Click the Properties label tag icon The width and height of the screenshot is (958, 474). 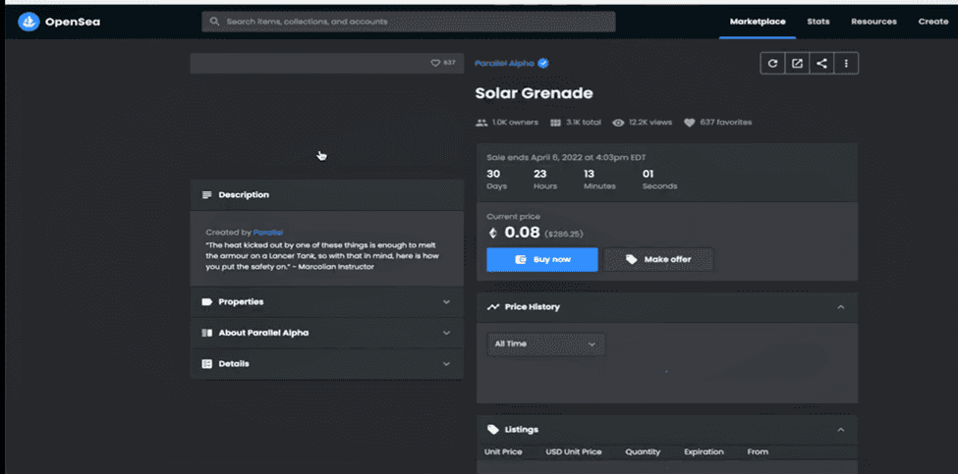coord(206,302)
